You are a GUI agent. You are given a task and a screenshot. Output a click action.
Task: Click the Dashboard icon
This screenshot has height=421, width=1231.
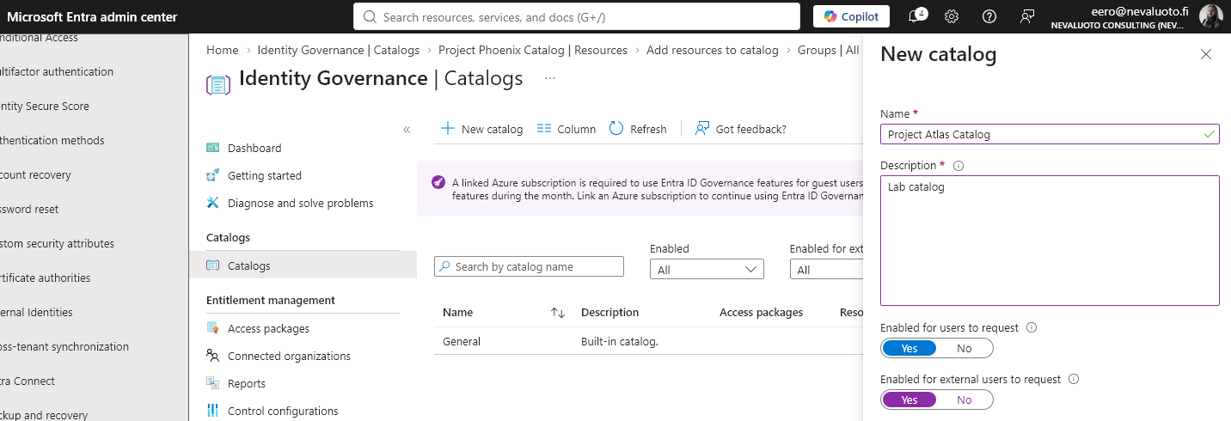click(x=213, y=148)
